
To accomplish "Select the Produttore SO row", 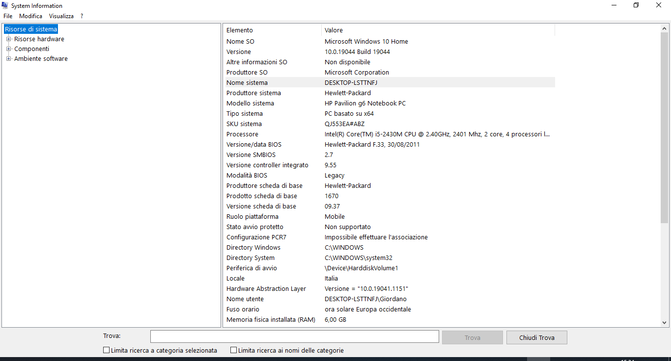I will point(390,73).
